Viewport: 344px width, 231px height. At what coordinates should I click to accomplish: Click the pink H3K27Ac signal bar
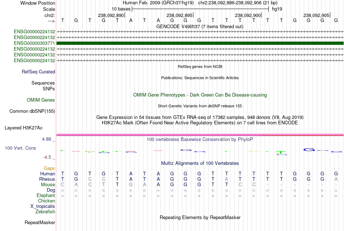tap(200, 134)
